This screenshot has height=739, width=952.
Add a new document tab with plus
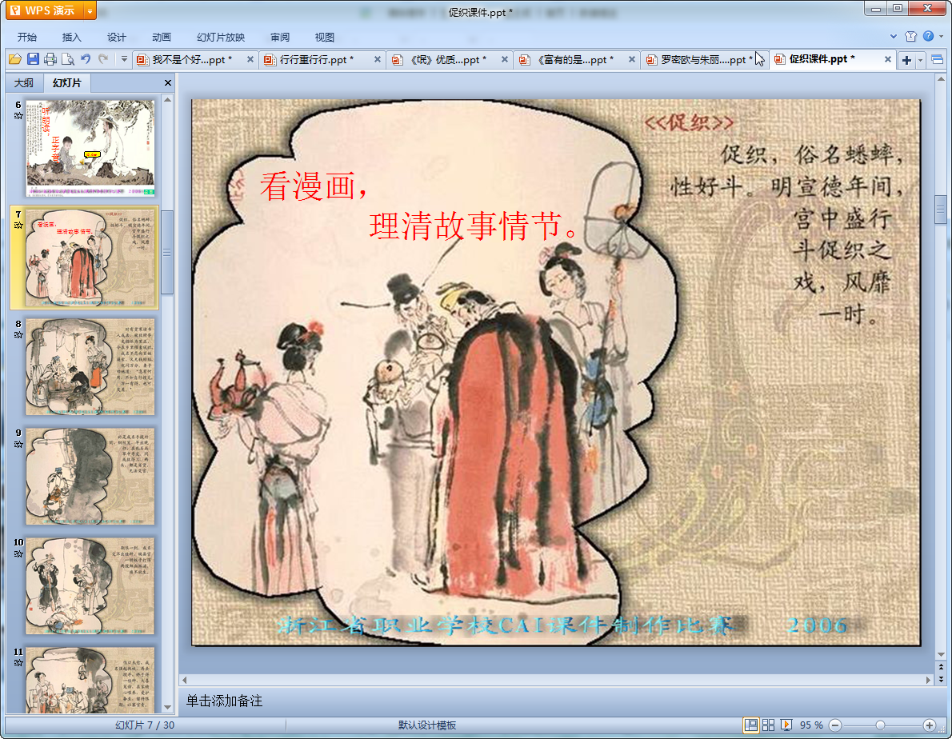pos(906,60)
